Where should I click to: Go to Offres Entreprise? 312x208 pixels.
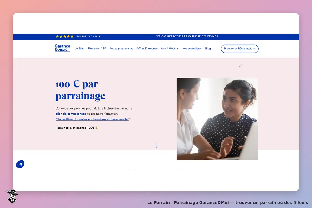point(147,49)
